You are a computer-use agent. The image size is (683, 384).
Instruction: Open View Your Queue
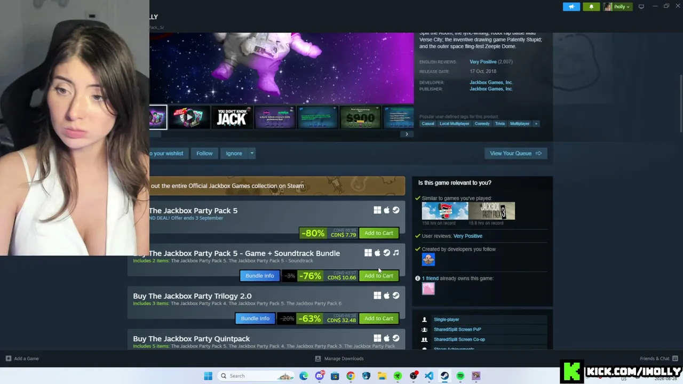(x=515, y=154)
